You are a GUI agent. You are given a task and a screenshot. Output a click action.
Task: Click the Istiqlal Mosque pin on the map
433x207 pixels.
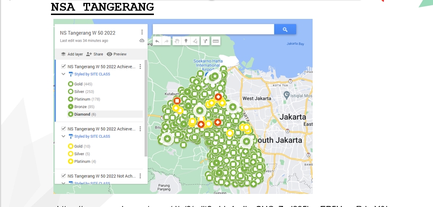click(286, 95)
